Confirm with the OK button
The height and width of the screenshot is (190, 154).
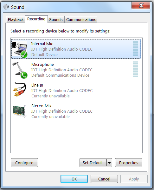pyautogui.click(x=74, y=179)
